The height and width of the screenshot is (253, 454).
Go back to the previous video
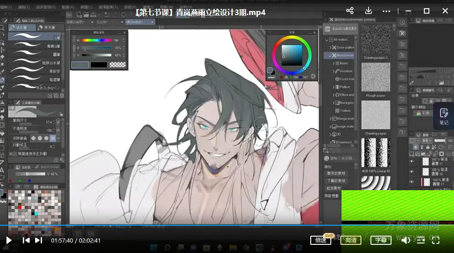tap(26, 240)
